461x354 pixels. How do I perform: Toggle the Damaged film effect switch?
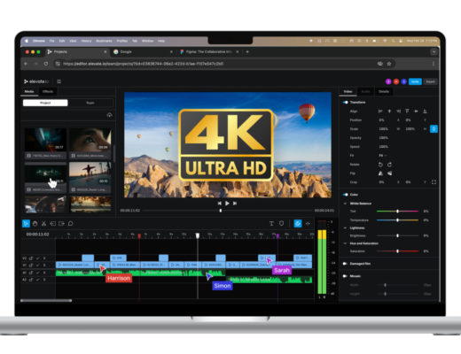click(345, 264)
